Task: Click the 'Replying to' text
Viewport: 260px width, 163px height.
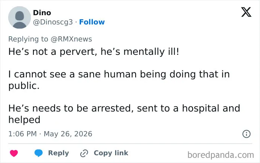Action: 28,39
